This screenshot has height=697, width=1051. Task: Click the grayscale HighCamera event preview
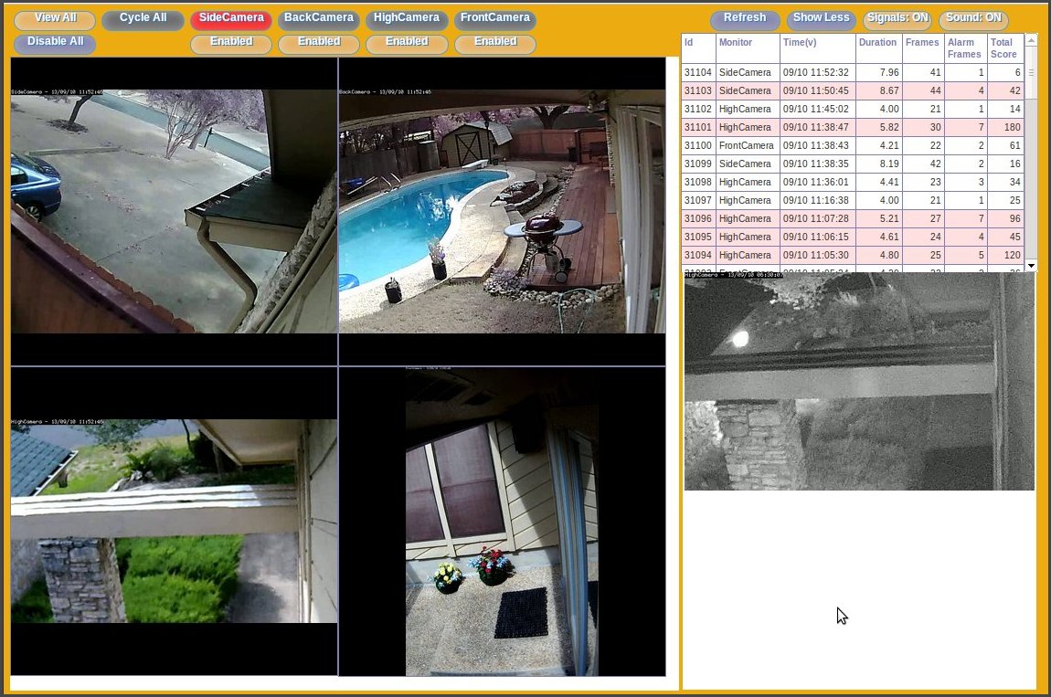(859, 381)
